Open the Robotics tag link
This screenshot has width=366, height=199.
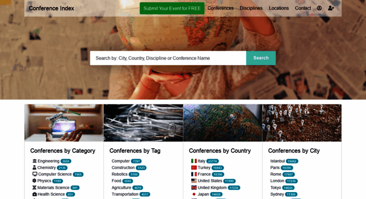[119, 174]
